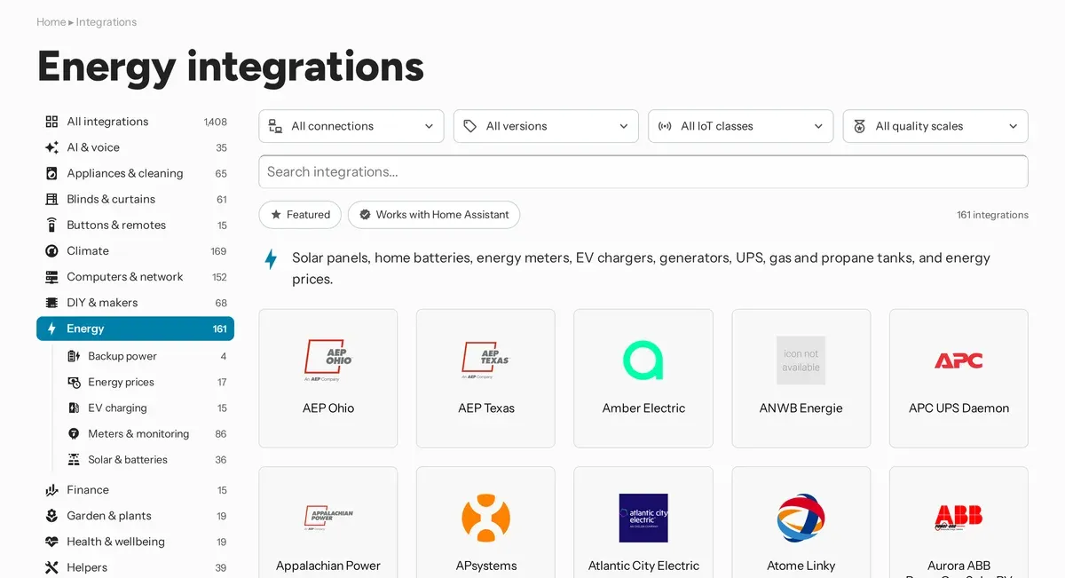Toggle the Works with Home Assistant filter
This screenshot has width=1065, height=578.
[x=433, y=215]
